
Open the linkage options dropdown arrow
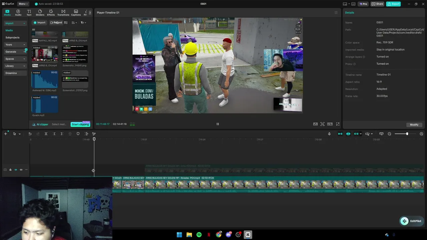tap(361, 134)
